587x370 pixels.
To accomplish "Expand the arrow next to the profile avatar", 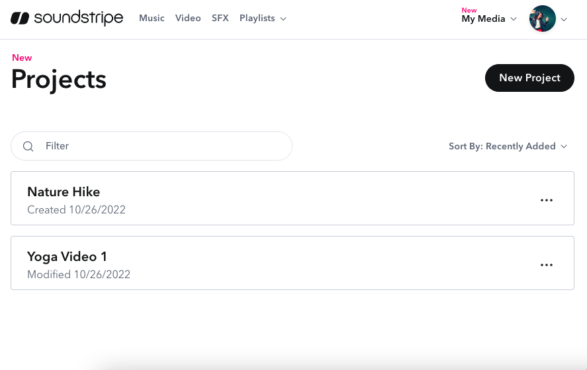I will coord(564,19).
